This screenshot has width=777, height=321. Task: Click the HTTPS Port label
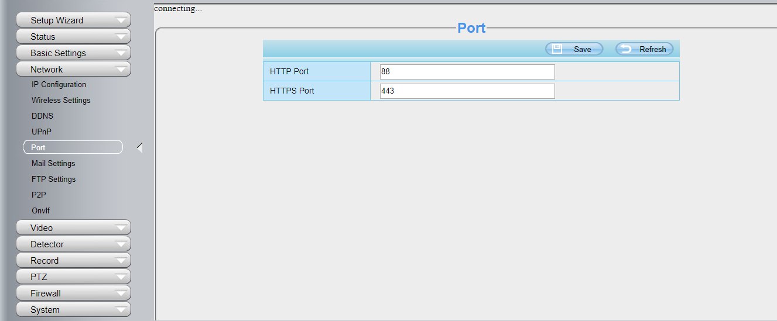point(292,91)
